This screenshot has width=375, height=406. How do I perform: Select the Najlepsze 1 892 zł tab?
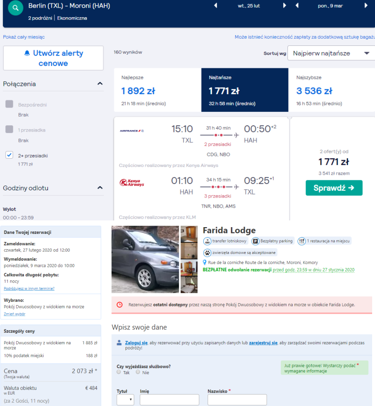coord(157,90)
